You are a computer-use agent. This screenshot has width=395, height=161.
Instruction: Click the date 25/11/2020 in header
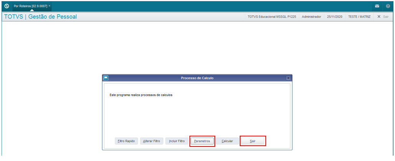(334, 16)
